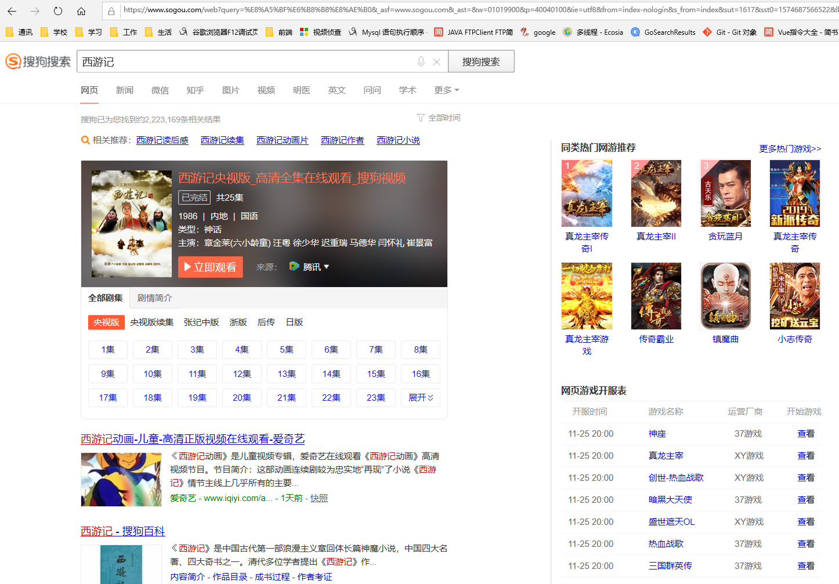Open the Git - Git 对象 bookmark
This screenshot has height=584, width=839.
point(729,32)
